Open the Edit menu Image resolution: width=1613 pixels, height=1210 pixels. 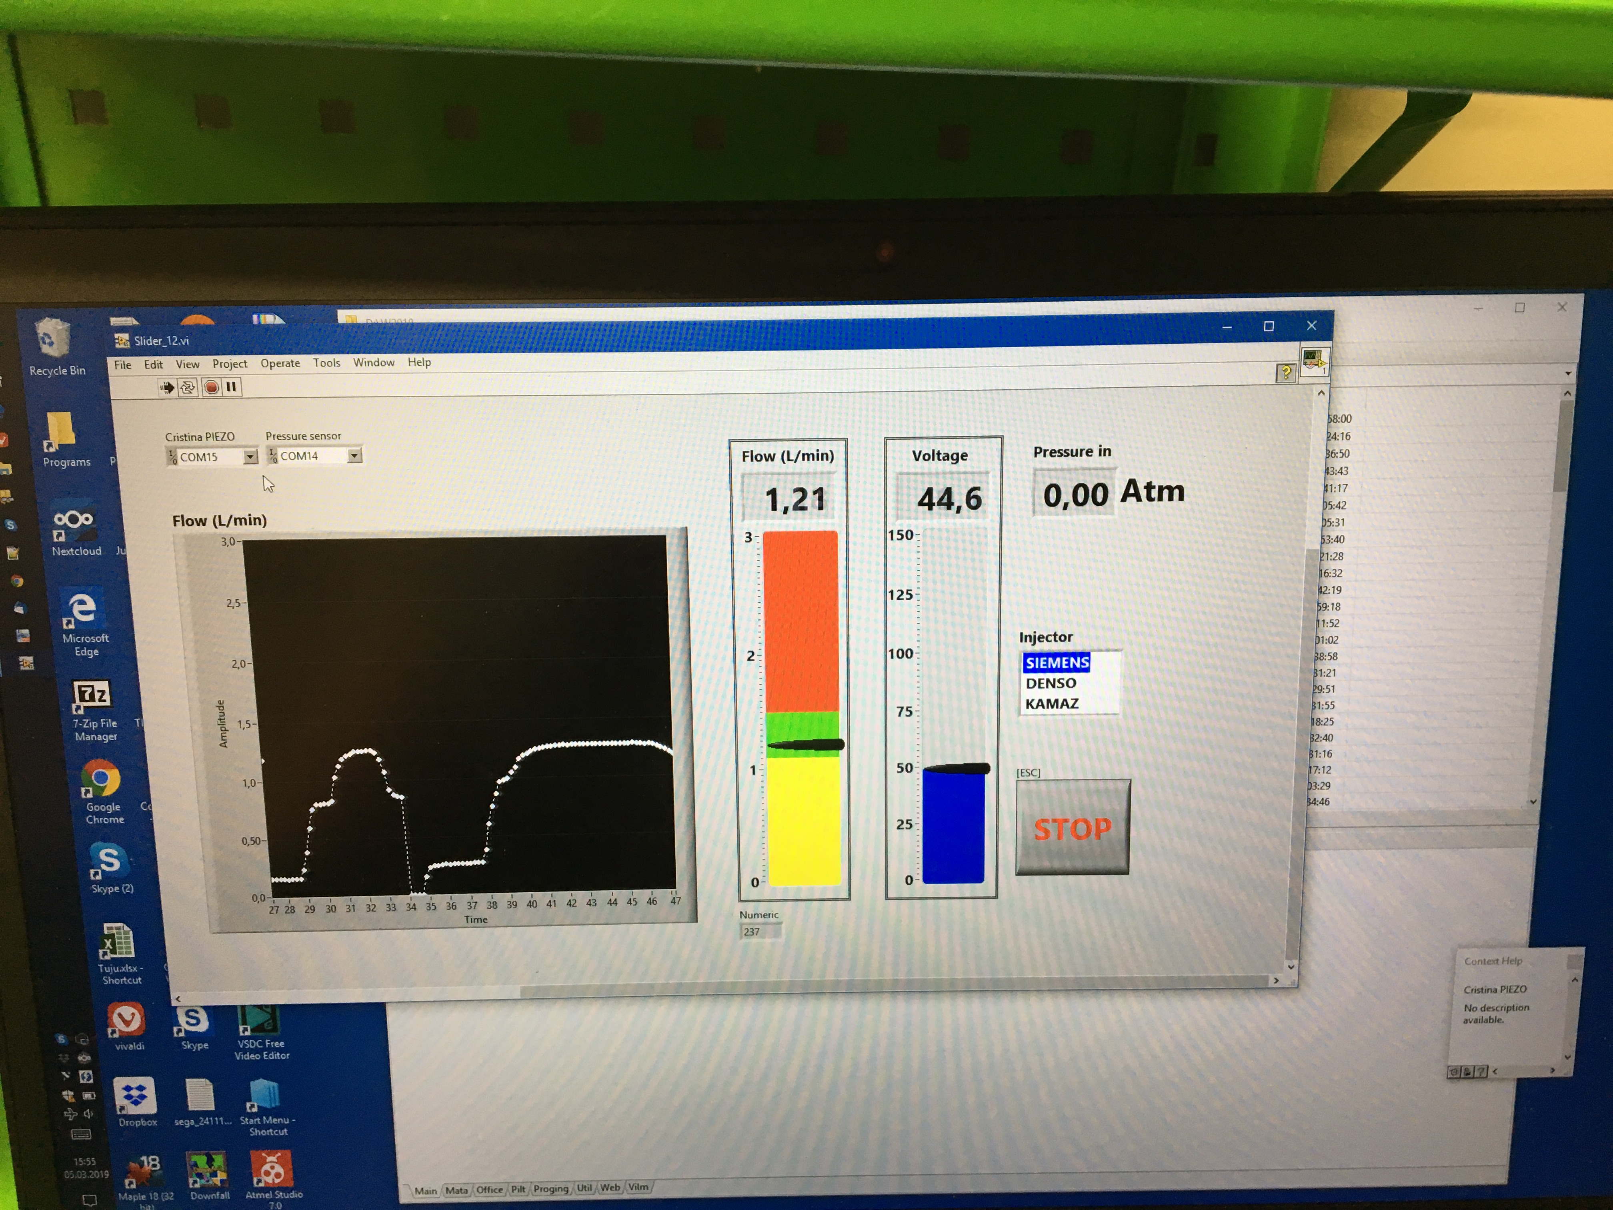click(153, 365)
